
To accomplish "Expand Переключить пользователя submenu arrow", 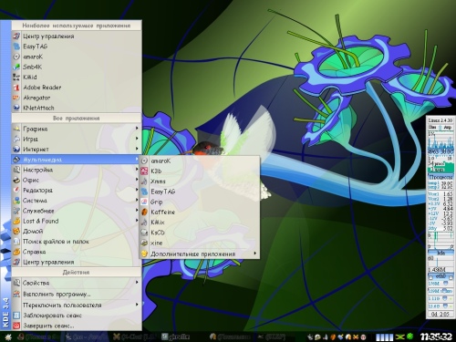I will click(x=137, y=305).
